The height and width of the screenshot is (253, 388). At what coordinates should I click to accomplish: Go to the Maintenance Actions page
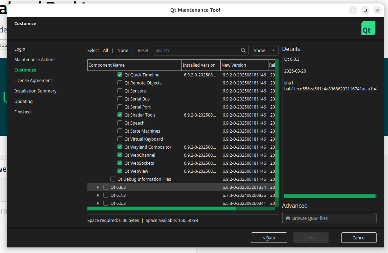tap(35, 59)
